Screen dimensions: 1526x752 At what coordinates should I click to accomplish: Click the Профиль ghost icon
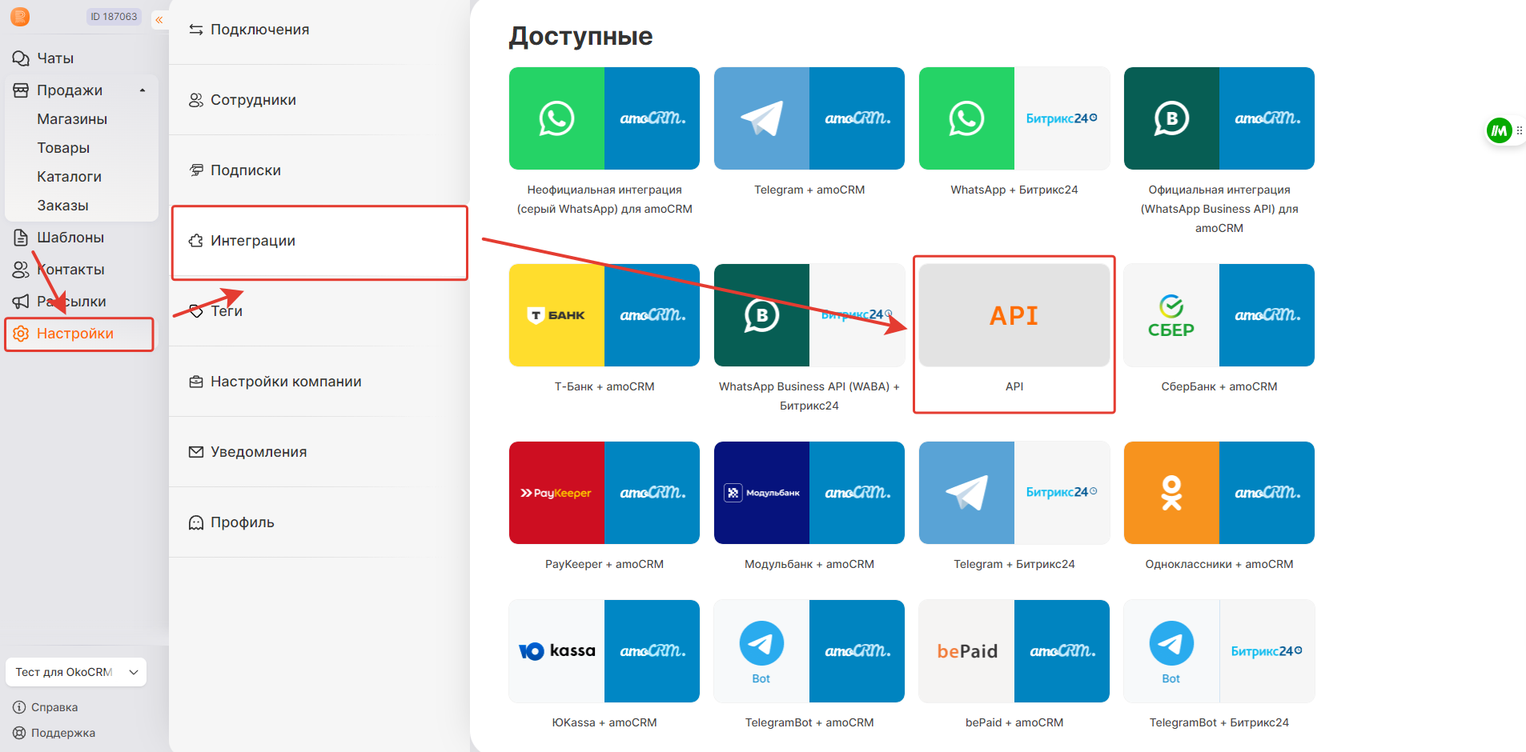click(x=196, y=522)
